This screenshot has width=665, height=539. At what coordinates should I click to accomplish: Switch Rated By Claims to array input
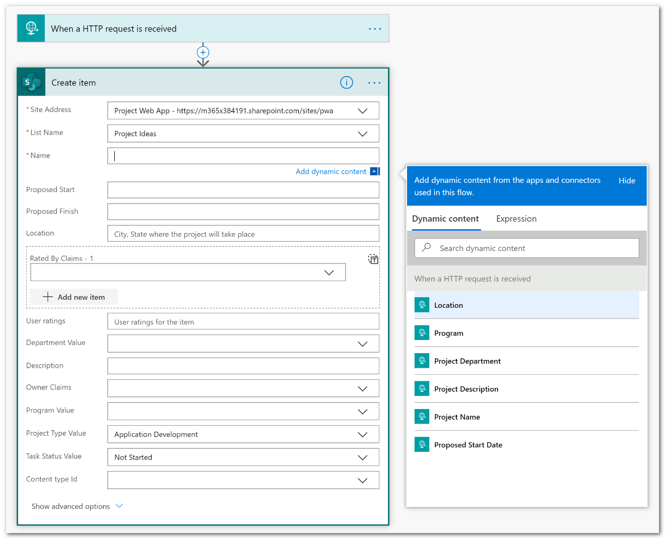pos(373,259)
